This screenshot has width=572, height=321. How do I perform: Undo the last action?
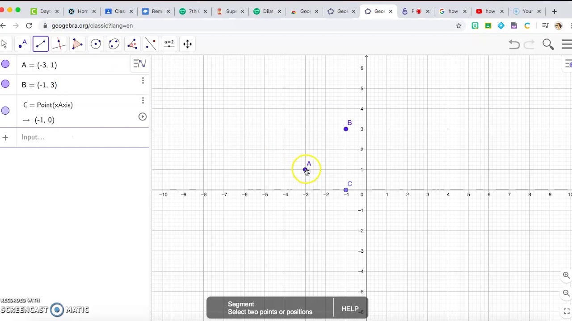[x=514, y=44]
